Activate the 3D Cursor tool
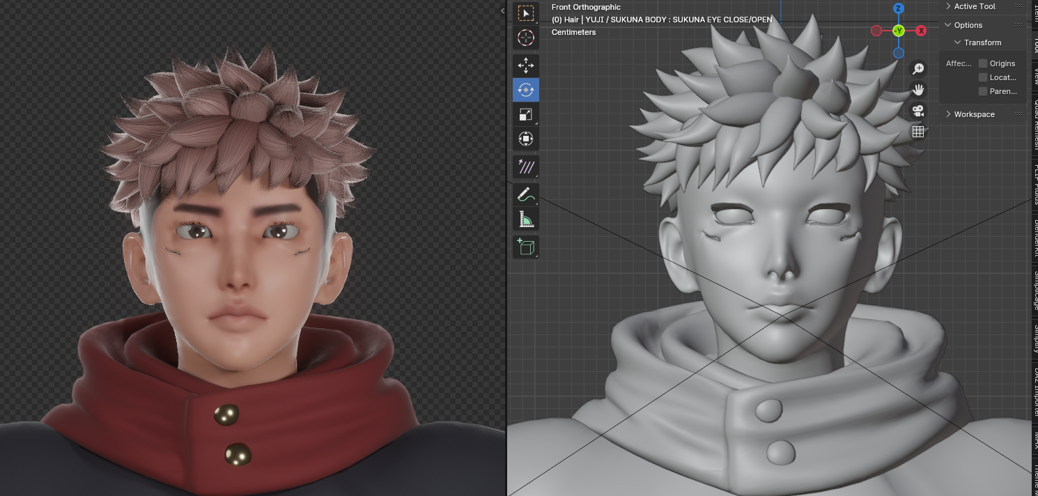 (x=525, y=38)
